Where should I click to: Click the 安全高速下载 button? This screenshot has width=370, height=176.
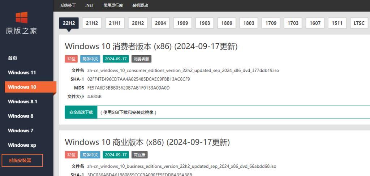coord(81,112)
